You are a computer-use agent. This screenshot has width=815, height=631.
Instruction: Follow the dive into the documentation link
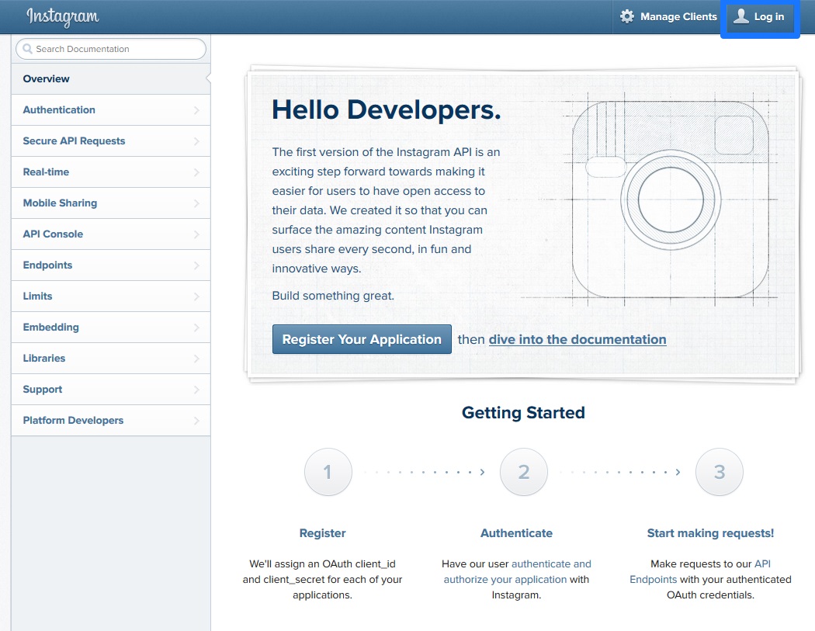[x=577, y=339]
